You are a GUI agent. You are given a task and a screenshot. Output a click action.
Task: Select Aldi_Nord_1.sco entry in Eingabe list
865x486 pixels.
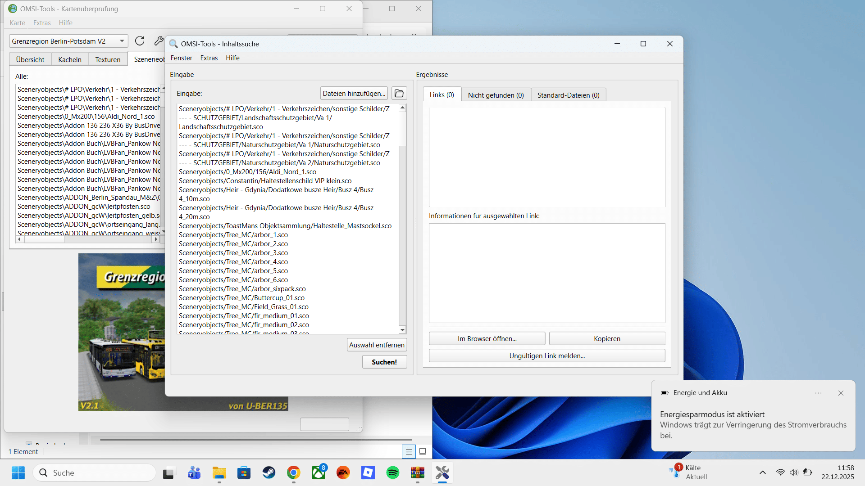coord(247,172)
